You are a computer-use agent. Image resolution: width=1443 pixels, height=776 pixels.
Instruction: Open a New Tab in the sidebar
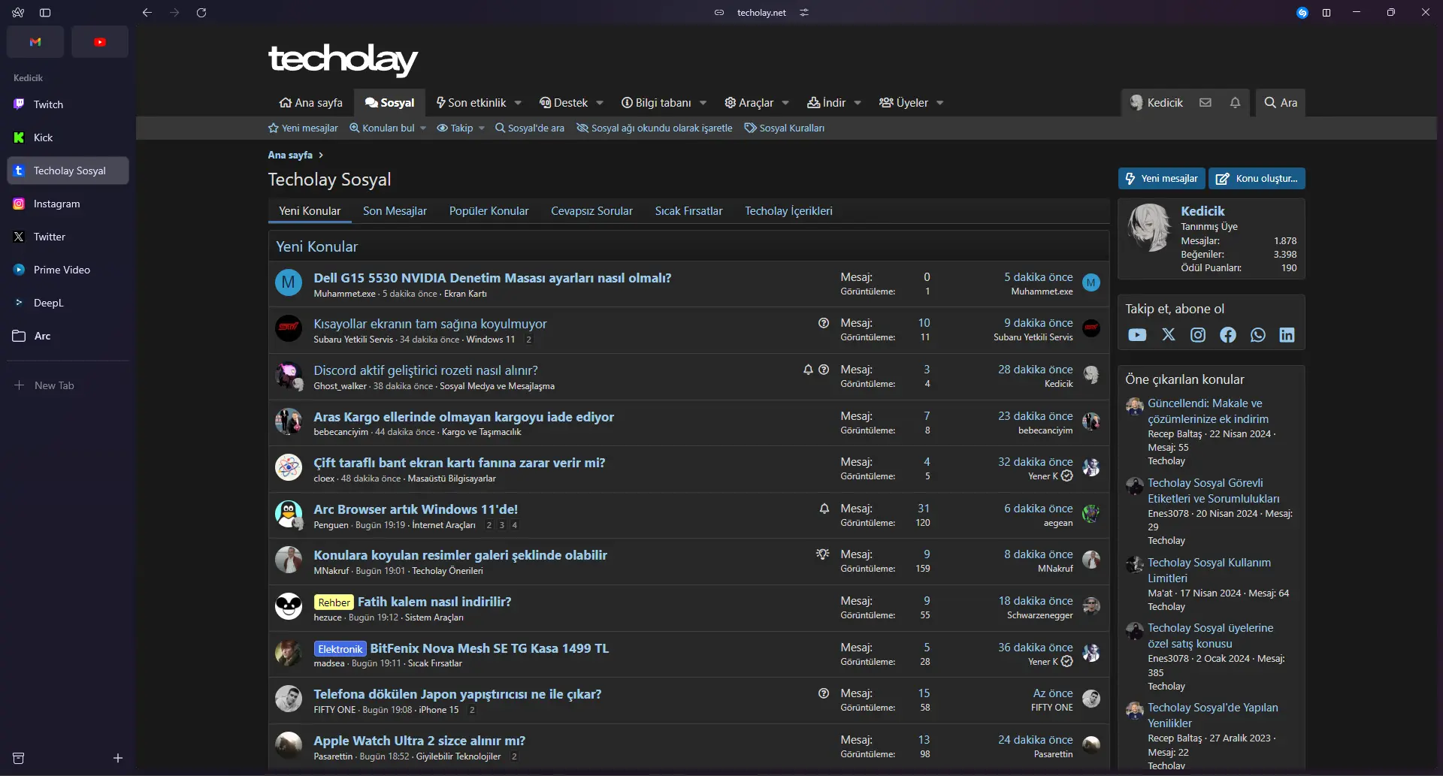68,385
